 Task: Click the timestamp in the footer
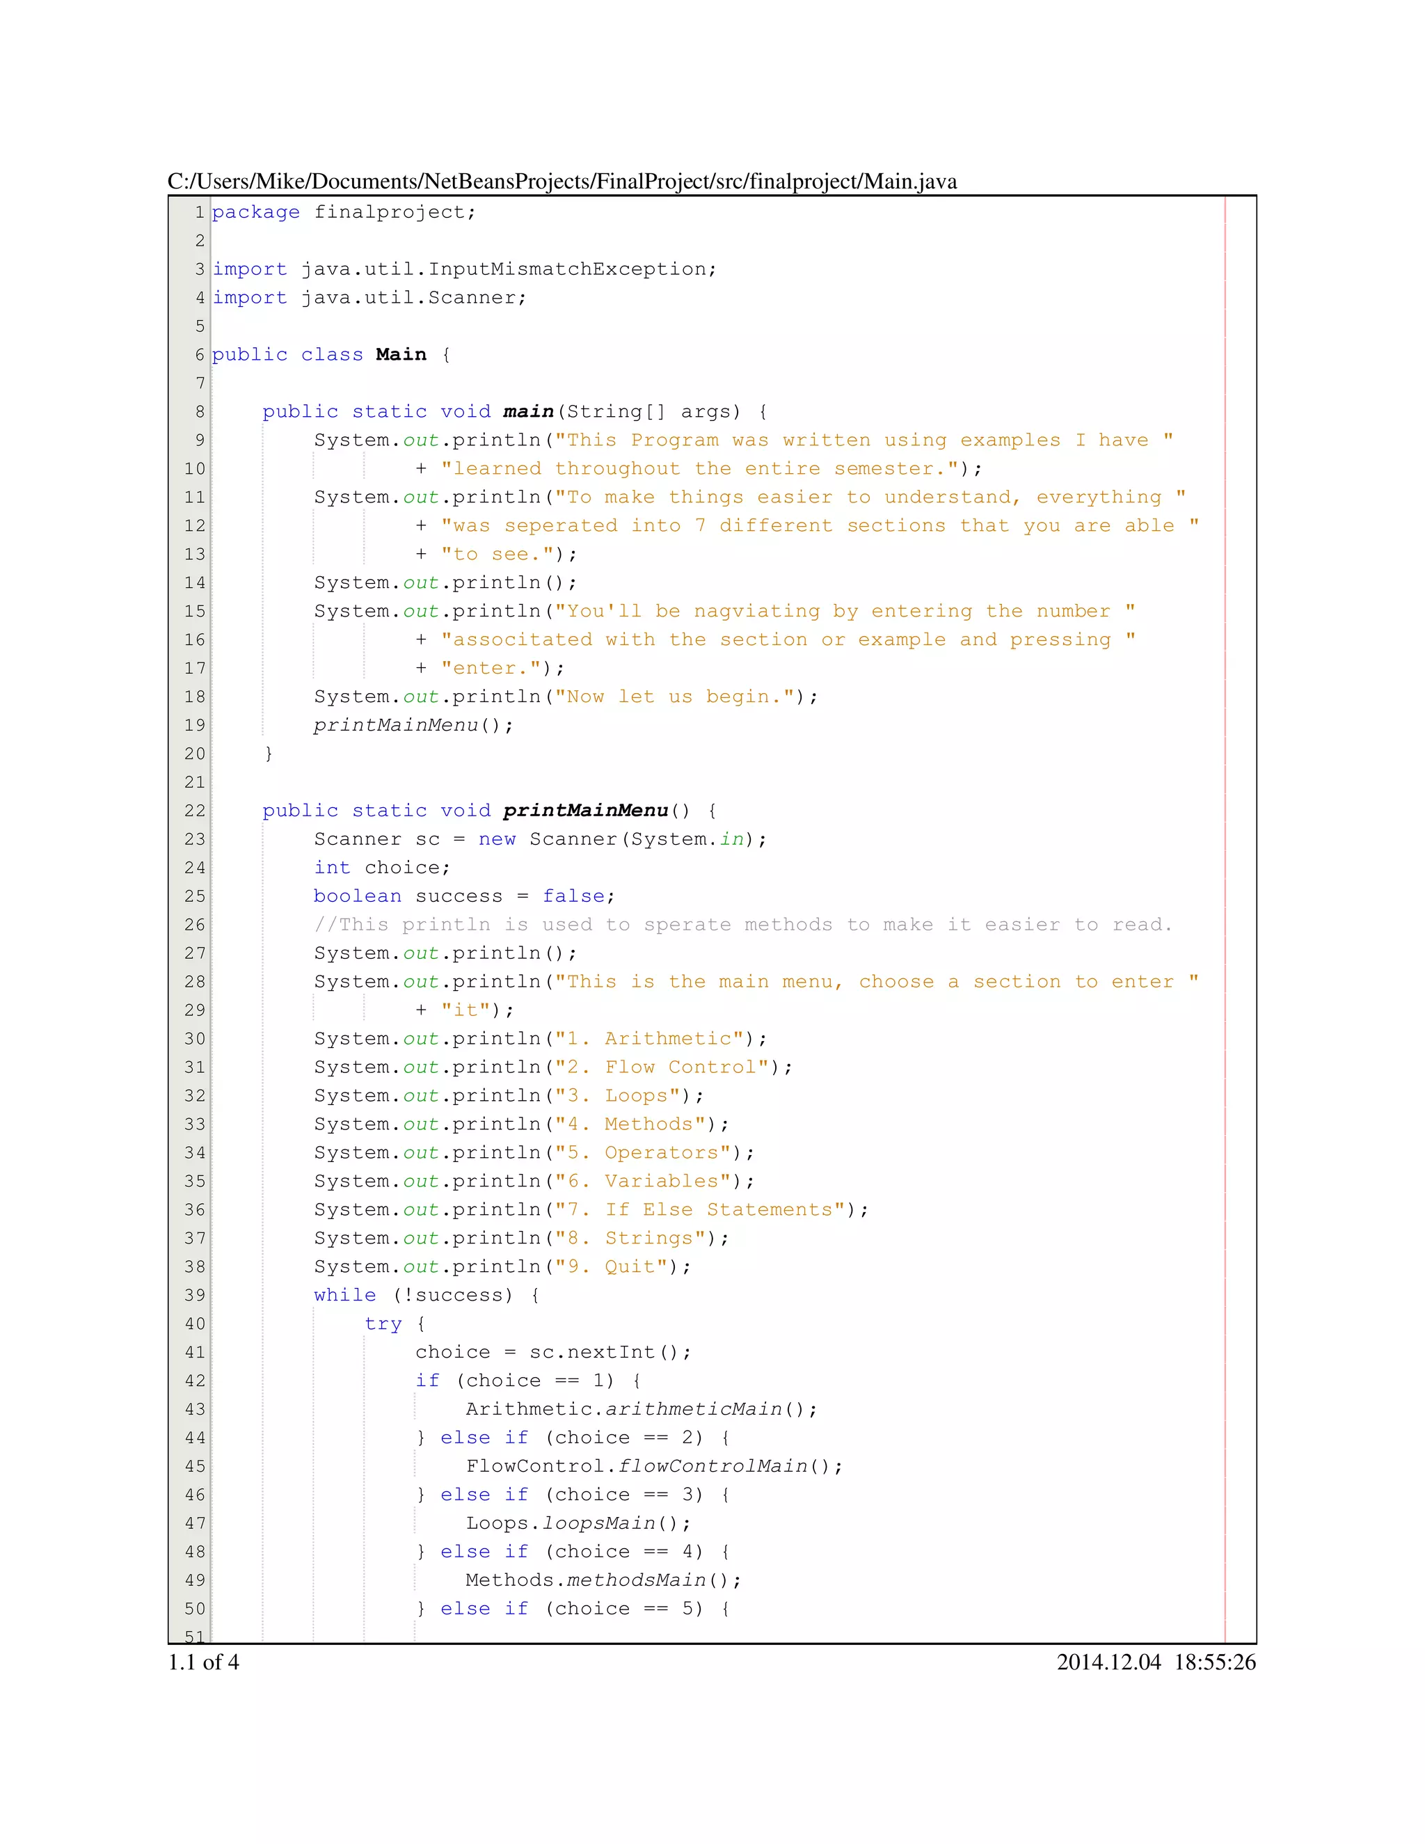point(1156,1662)
